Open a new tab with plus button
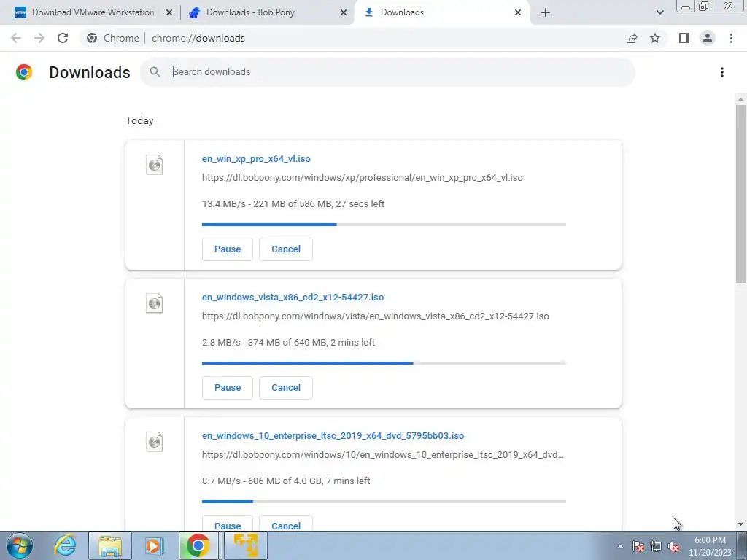 click(x=546, y=12)
